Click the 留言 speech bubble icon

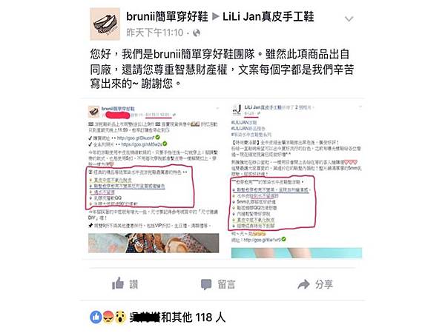coord(206,284)
